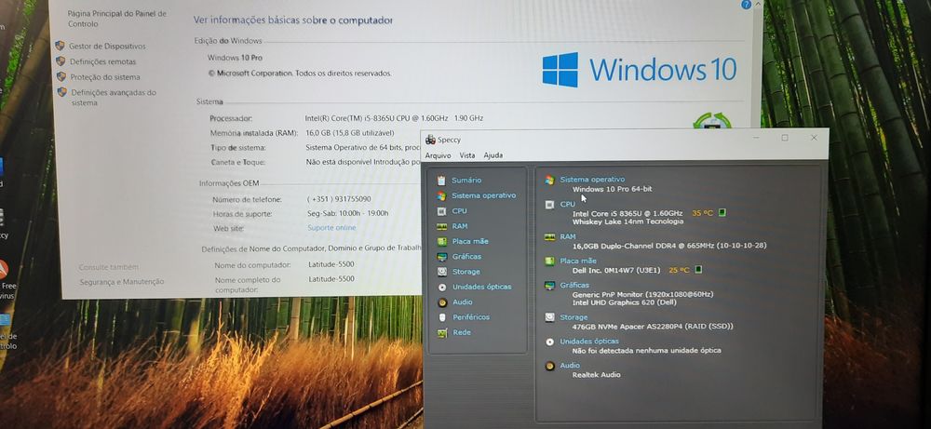
Task: Open Proteção do sistema in the System window
Action: click(x=104, y=77)
